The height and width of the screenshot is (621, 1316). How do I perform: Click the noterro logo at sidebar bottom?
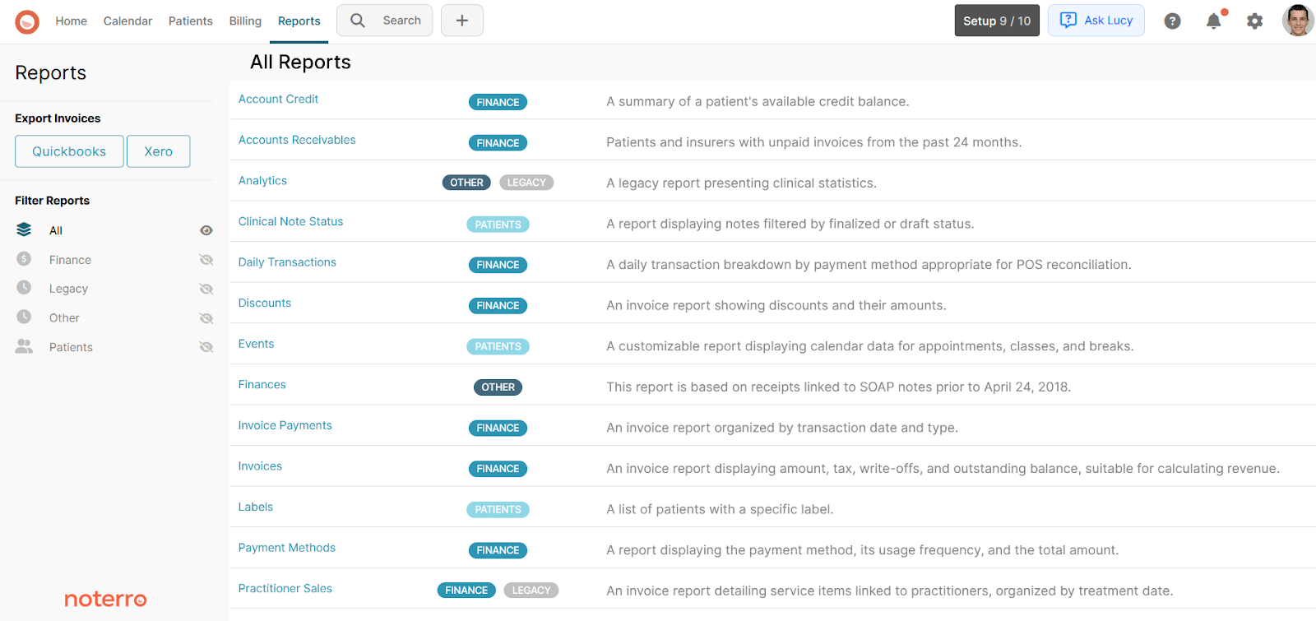point(105,600)
